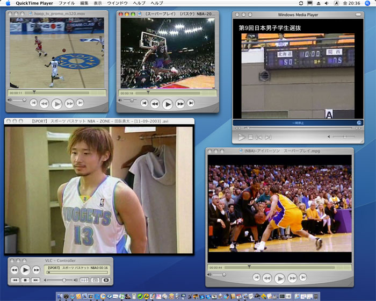The width and height of the screenshot is (376, 301).
Task: Go to end in アイバーソン スーパープレイ.mpg window
Action: pos(303,277)
